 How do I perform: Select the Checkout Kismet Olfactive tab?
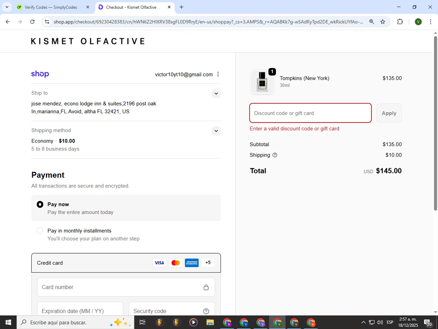pos(135,7)
